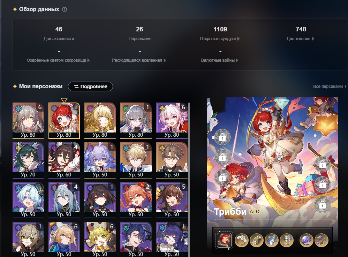Image resolution: width=348 pixels, height=257 pixels.
Task: Click the Мои персонажи heading
Action: click(x=40, y=86)
